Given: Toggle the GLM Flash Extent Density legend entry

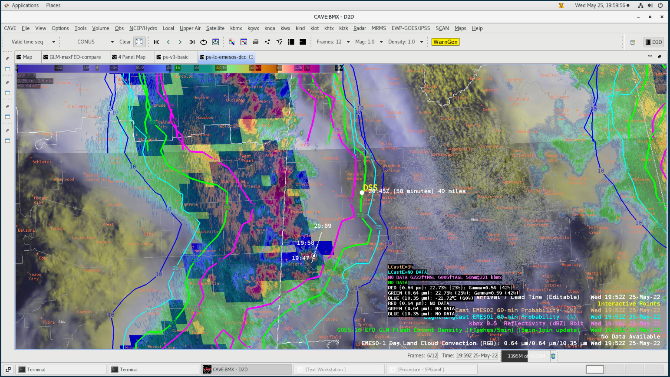Looking at the screenshot, I should pos(498,330).
